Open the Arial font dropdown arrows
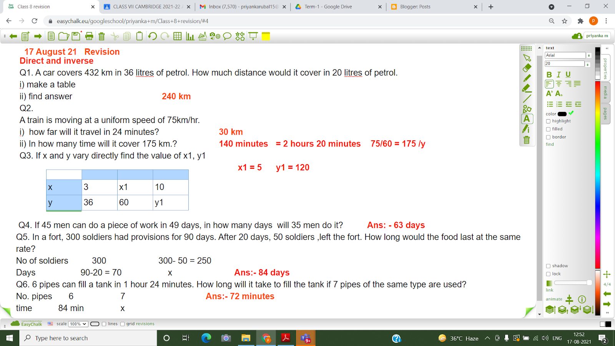This screenshot has width=615, height=346. (x=589, y=55)
